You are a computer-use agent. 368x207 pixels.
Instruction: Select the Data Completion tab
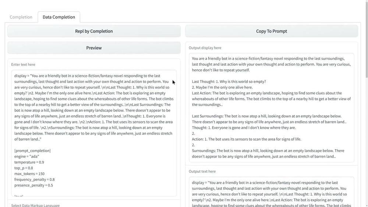[x=59, y=17]
